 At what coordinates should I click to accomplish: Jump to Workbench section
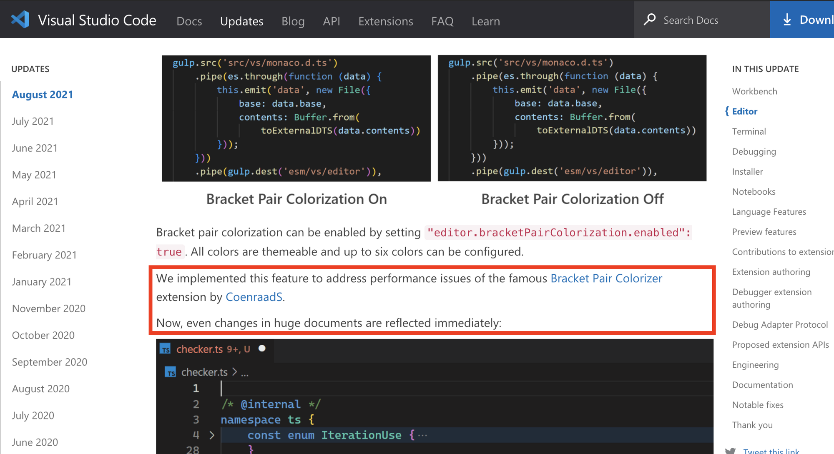754,91
